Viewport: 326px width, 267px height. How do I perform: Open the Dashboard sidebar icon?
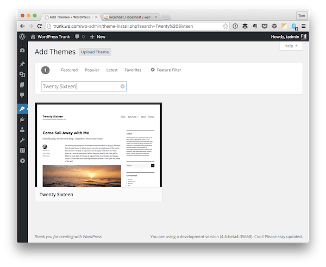coord(22,51)
